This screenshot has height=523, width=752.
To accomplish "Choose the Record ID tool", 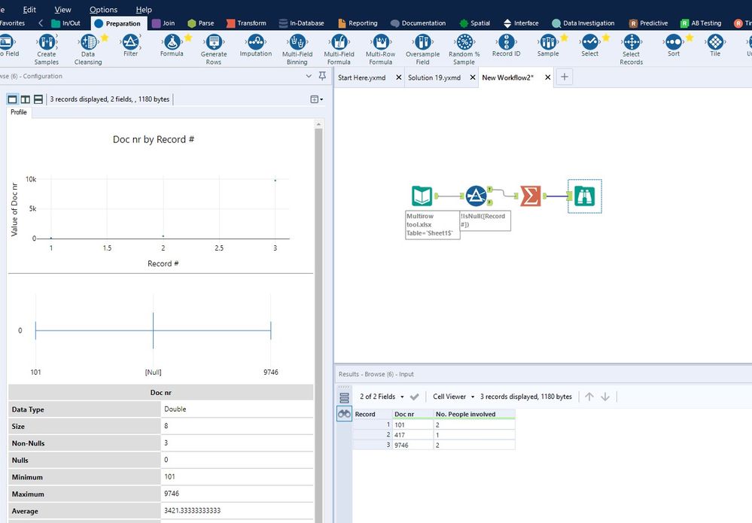I will [x=507, y=46].
